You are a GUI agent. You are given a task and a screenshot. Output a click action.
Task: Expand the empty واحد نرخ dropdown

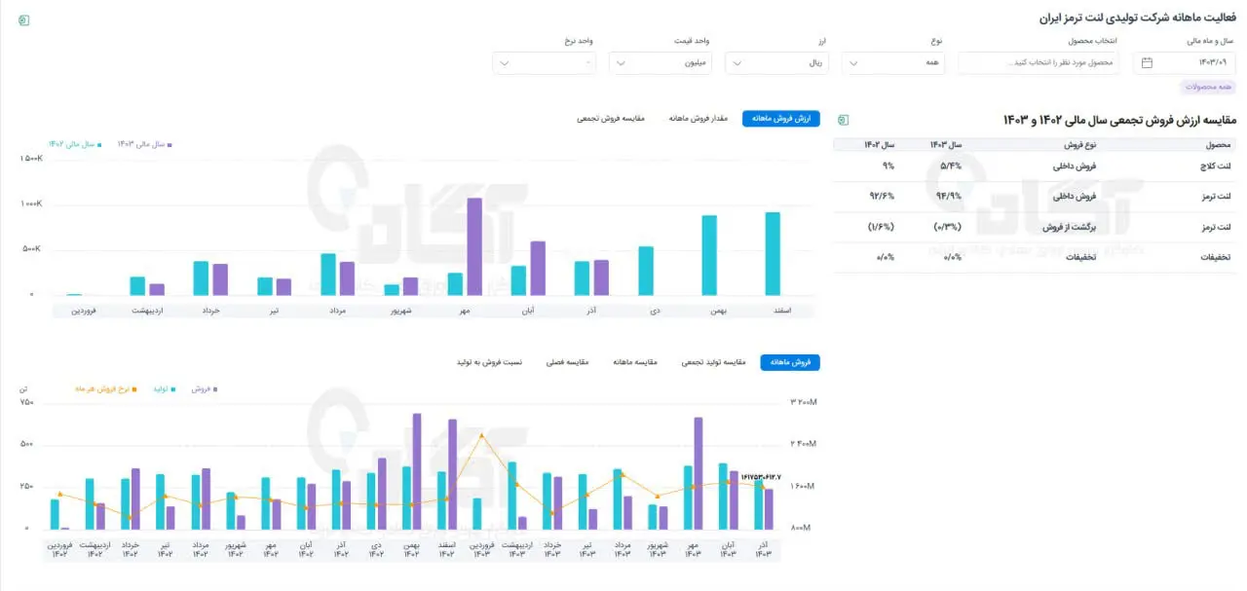click(x=544, y=63)
